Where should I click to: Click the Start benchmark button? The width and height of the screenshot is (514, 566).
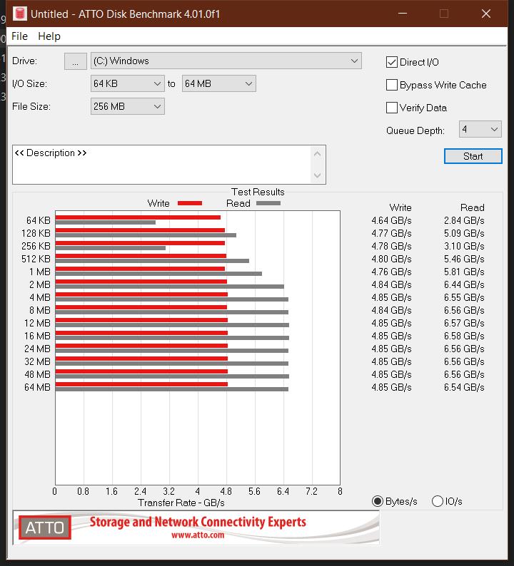pyautogui.click(x=473, y=156)
